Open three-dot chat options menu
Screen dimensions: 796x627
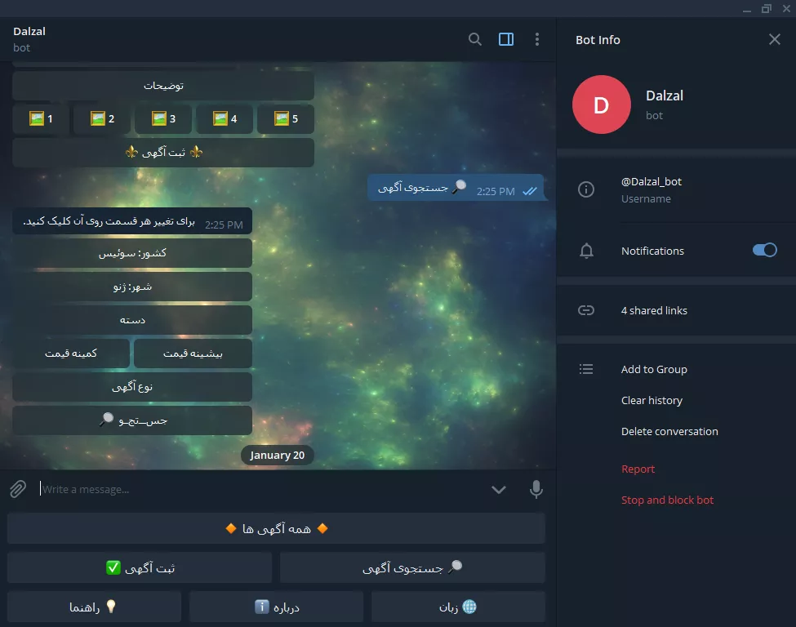(537, 39)
